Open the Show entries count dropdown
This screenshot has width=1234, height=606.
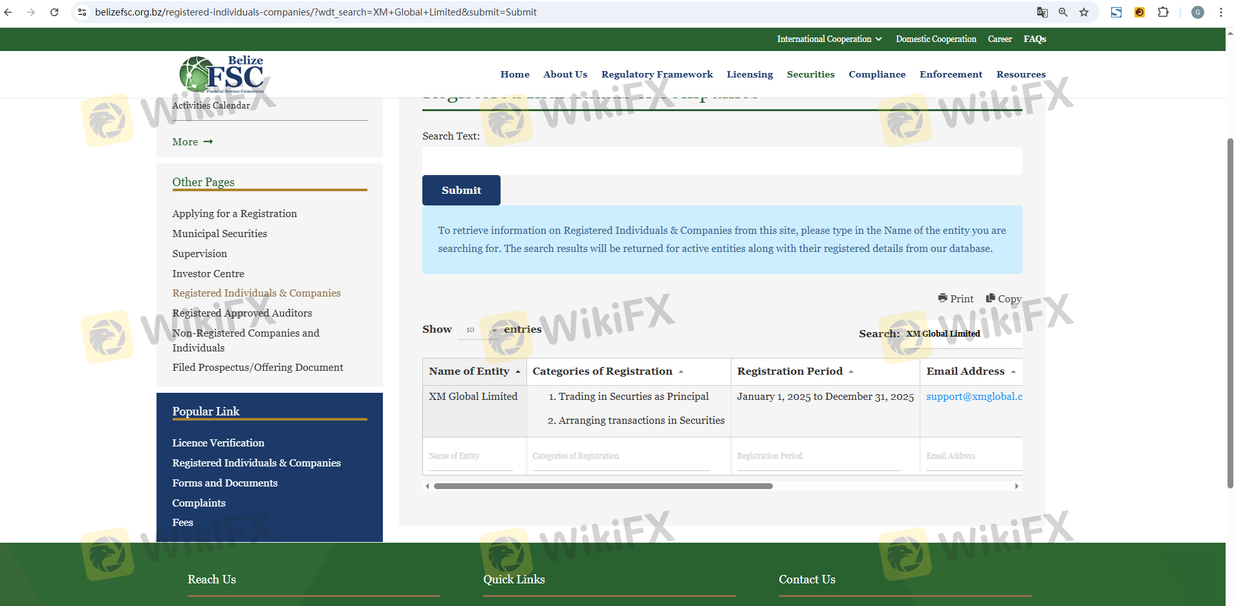[x=480, y=330]
